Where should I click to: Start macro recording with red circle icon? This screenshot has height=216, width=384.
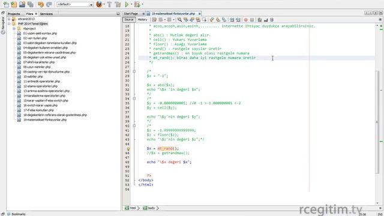245,20
